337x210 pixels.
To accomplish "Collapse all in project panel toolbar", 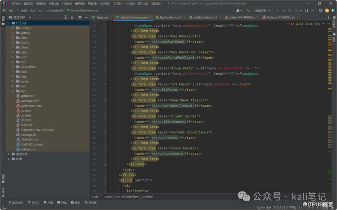I will [x=72, y=17].
